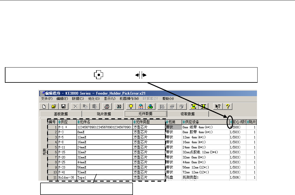The width and height of the screenshot is (295, 195).
Task: Click the 12mmE component name cell
Action: pyautogui.click(x=105, y=137)
